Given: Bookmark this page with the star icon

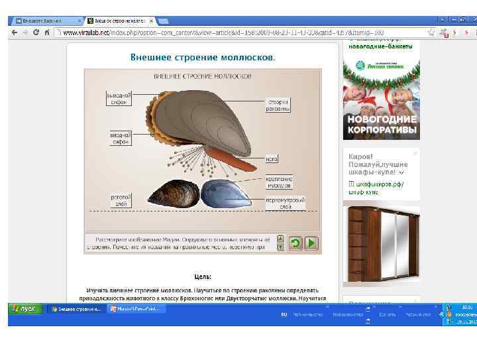Looking at the screenshot, I should (431, 32).
